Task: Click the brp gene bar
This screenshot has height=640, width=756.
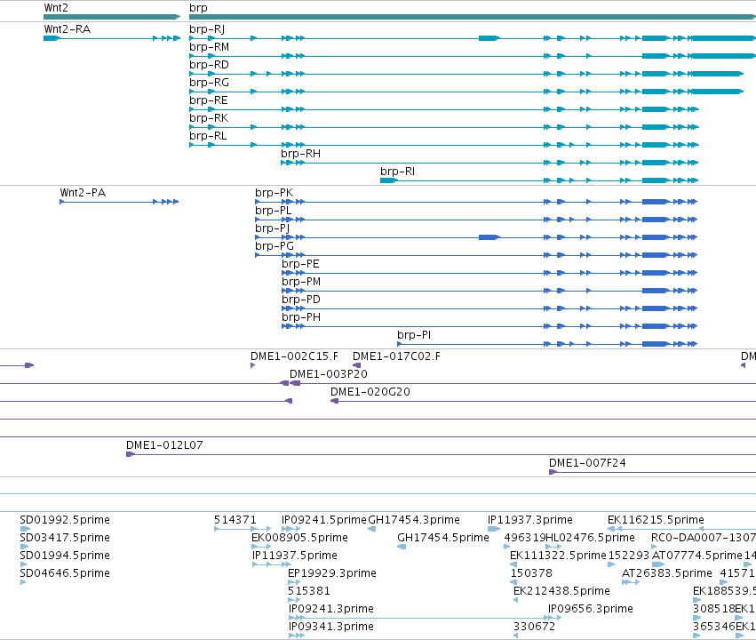Action: click(473, 17)
